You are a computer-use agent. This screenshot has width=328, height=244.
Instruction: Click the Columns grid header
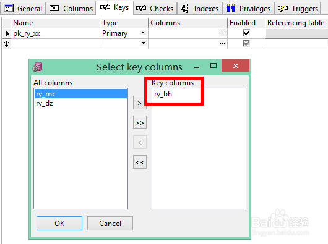188,23
